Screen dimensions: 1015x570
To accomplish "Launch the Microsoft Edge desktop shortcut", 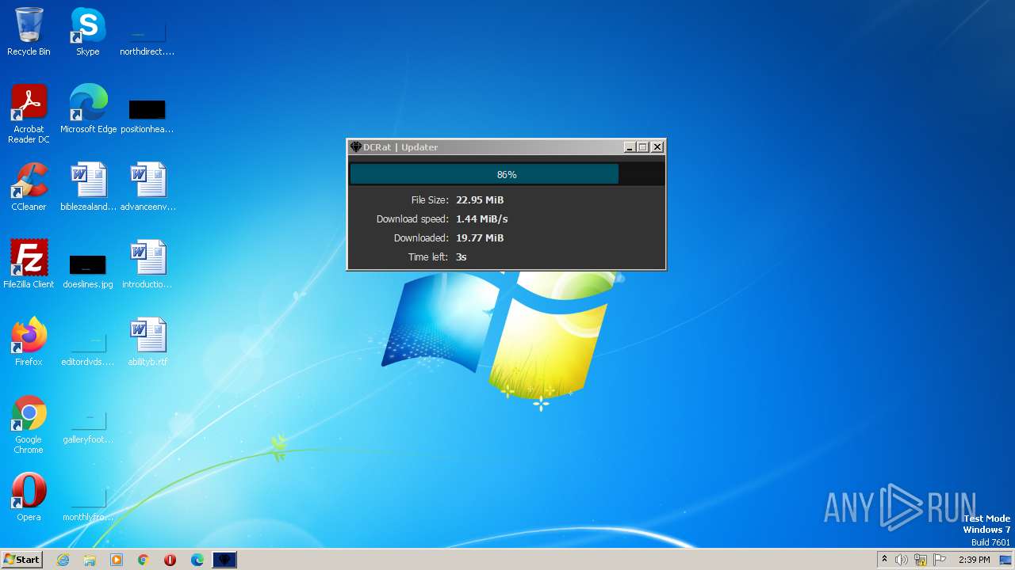I will tap(88, 109).
